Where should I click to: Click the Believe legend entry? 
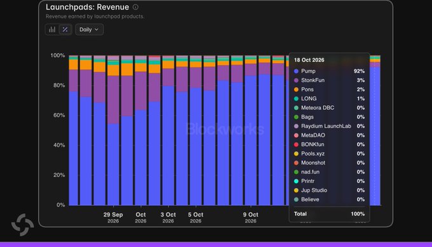coord(329,199)
